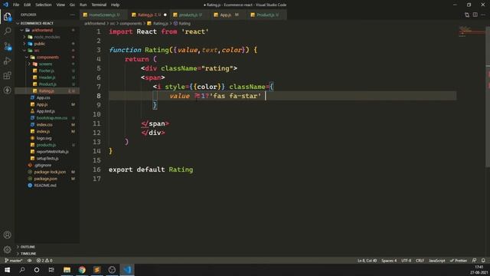Click the editor vertical scrollbar
Viewport: 490px width, 276px height.
point(488,97)
